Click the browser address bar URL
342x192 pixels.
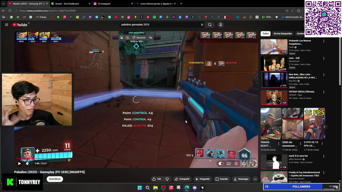[x=47, y=11]
